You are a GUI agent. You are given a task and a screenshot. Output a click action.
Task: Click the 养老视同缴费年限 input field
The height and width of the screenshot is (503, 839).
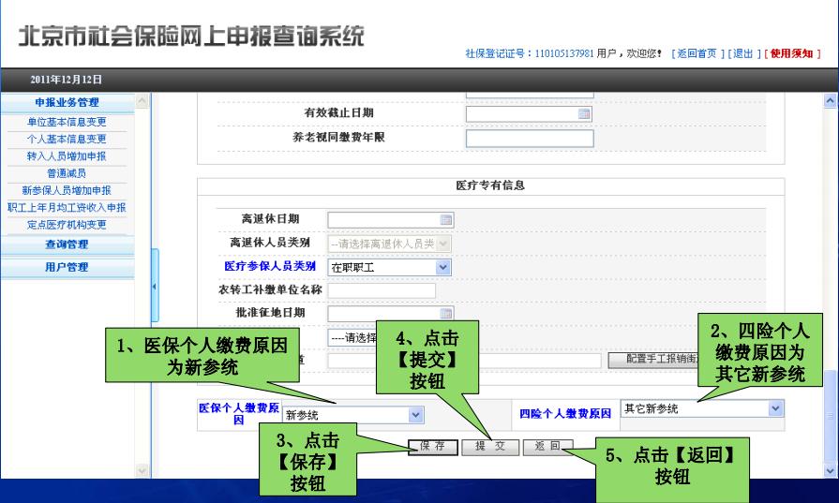(530, 139)
